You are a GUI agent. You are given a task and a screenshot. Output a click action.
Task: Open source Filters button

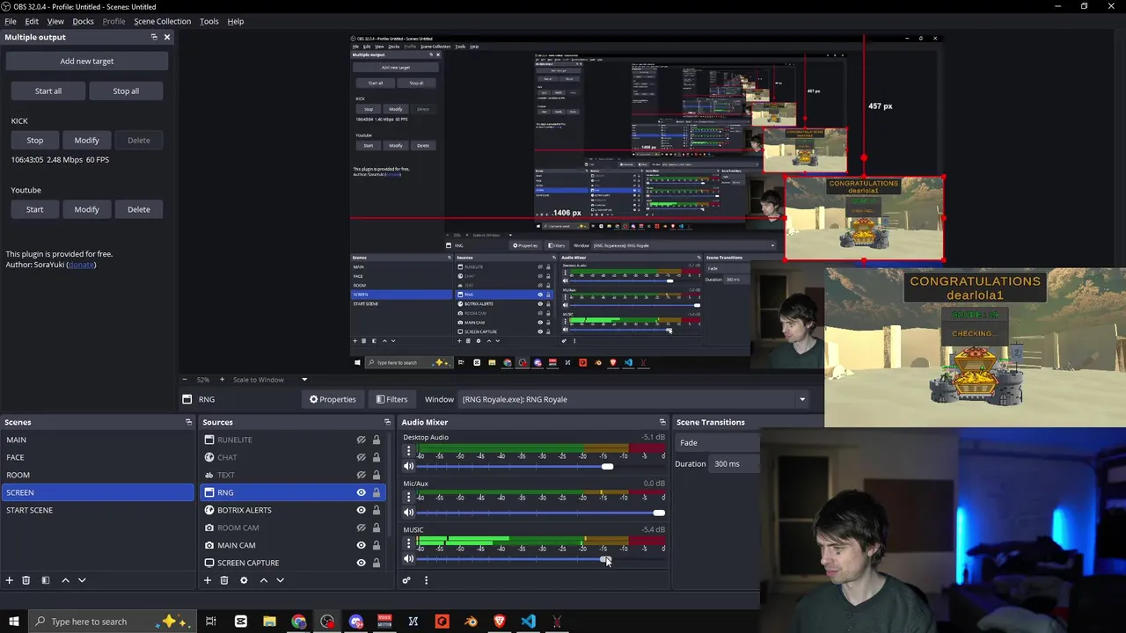(x=391, y=399)
